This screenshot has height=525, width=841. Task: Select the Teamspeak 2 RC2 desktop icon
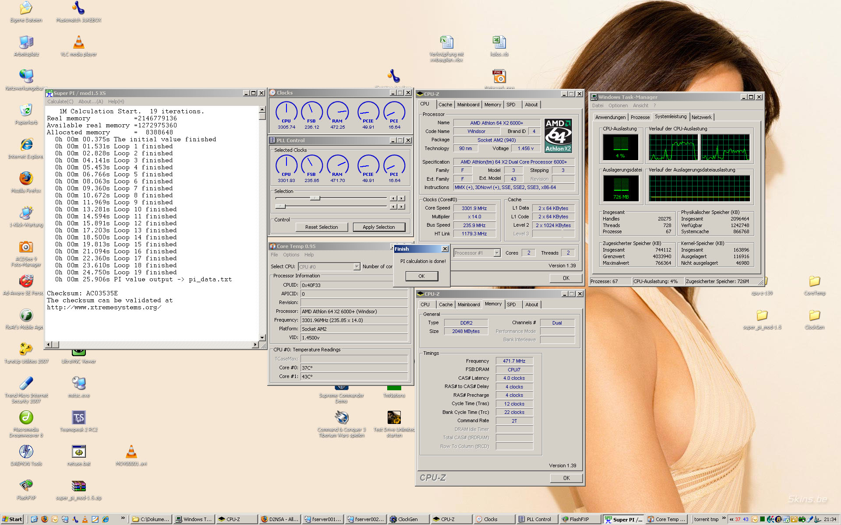click(x=78, y=421)
